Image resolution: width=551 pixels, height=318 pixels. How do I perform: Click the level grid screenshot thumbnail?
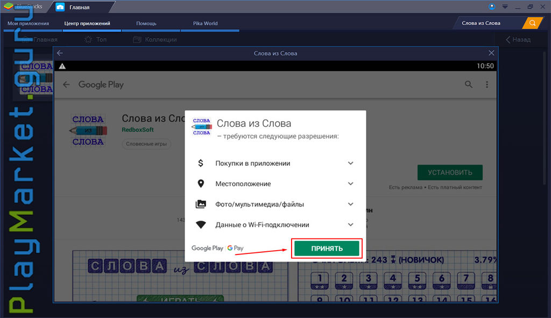pyautogui.click(x=398, y=276)
